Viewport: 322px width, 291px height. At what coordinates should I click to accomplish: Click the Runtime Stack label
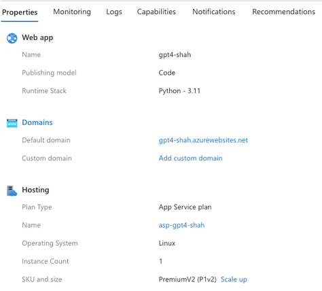click(44, 91)
